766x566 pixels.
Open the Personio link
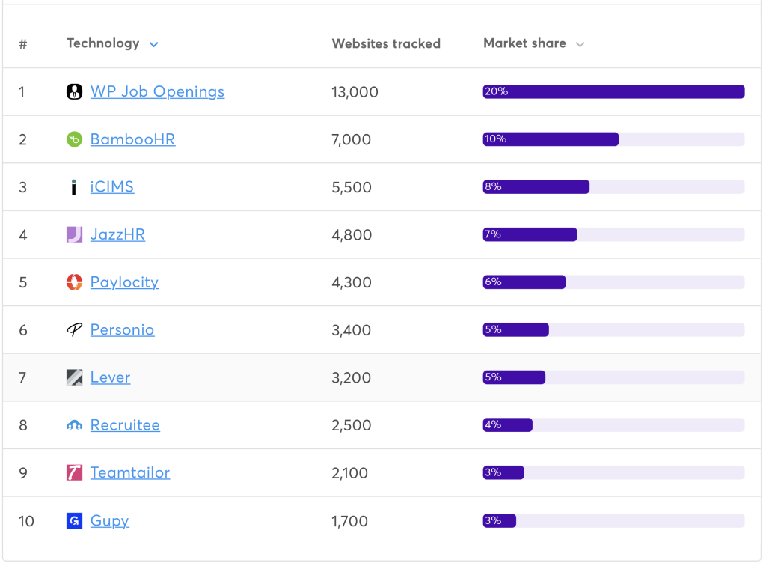[x=122, y=330]
